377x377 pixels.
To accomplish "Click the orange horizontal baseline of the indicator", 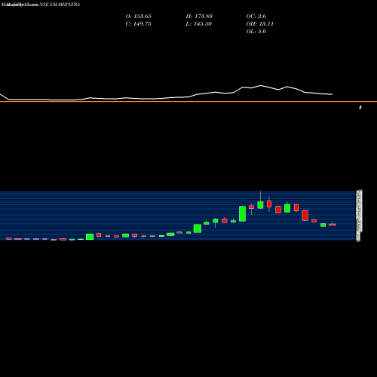I will pos(188,102).
